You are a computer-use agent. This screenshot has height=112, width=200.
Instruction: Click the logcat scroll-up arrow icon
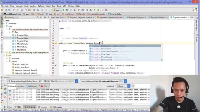10,99
